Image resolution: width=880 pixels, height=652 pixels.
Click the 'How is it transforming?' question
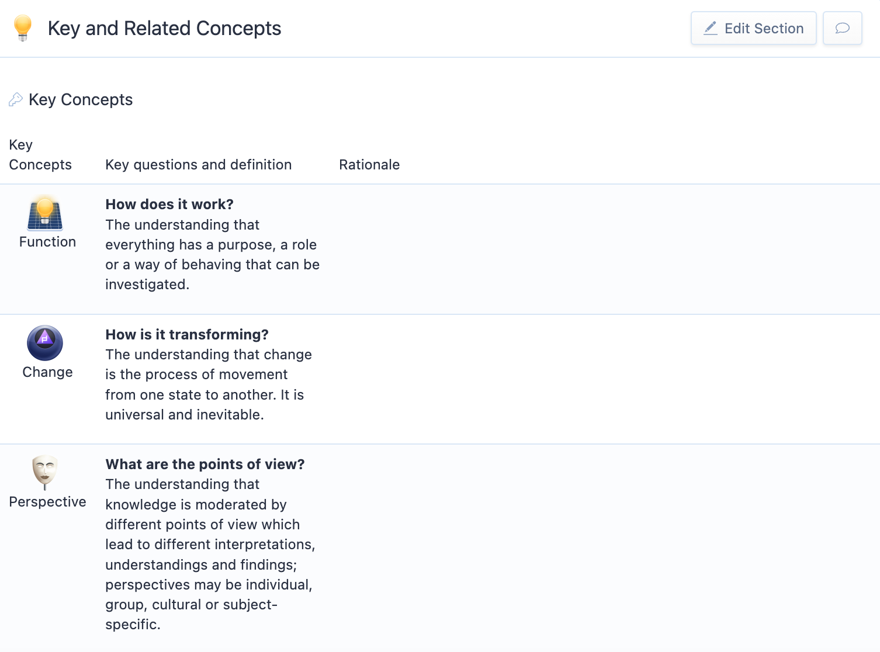click(x=187, y=335)
